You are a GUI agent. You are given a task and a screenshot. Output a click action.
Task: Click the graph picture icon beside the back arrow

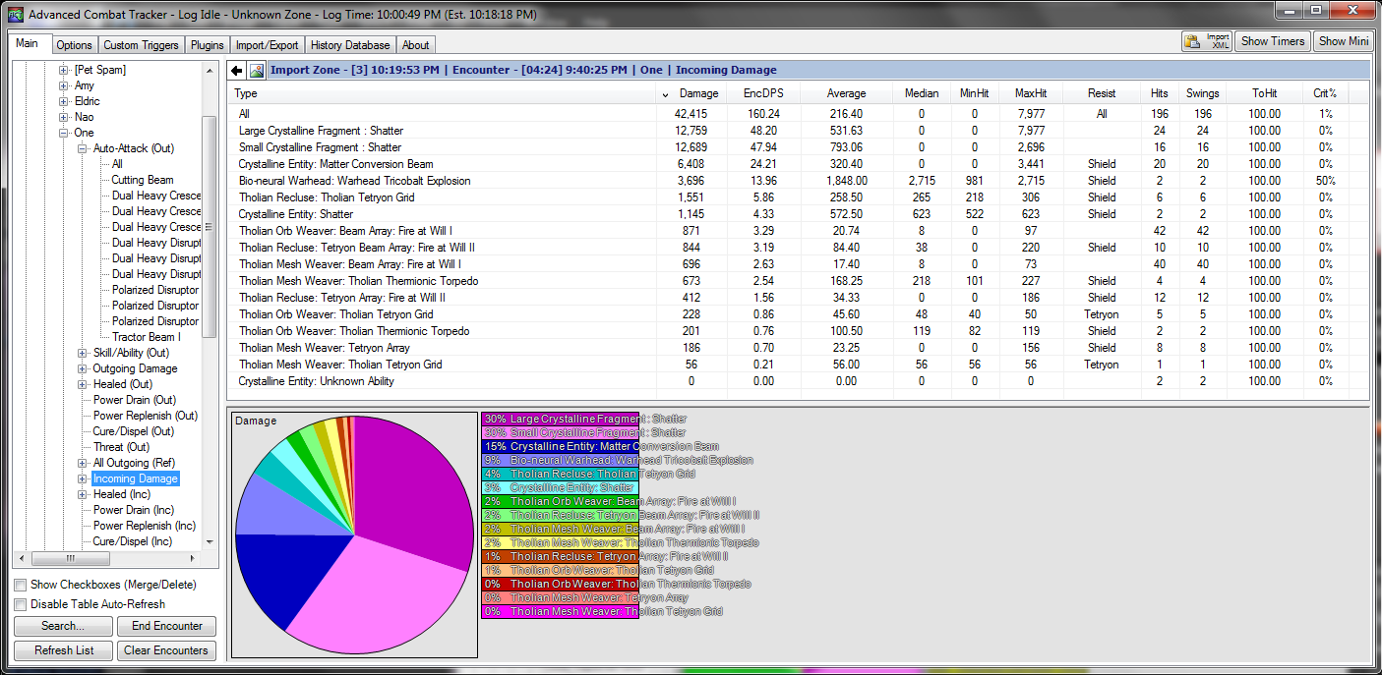coord(257,70)
